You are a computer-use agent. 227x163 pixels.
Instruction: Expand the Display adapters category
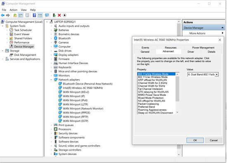click(51, 55)
